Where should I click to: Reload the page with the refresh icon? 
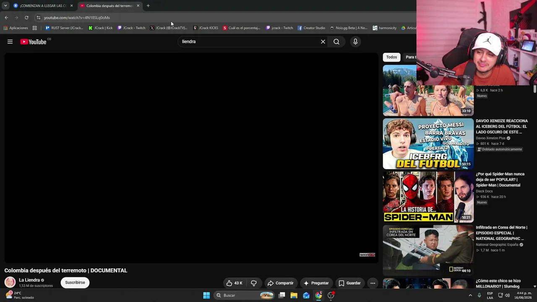(26, 18)
